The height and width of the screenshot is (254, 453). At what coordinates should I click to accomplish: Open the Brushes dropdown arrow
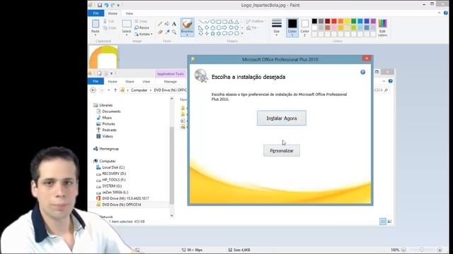point(187,35)
